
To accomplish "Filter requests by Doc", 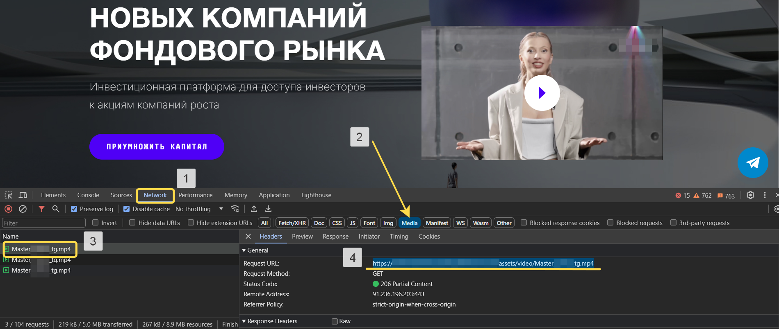I will 319,223.
